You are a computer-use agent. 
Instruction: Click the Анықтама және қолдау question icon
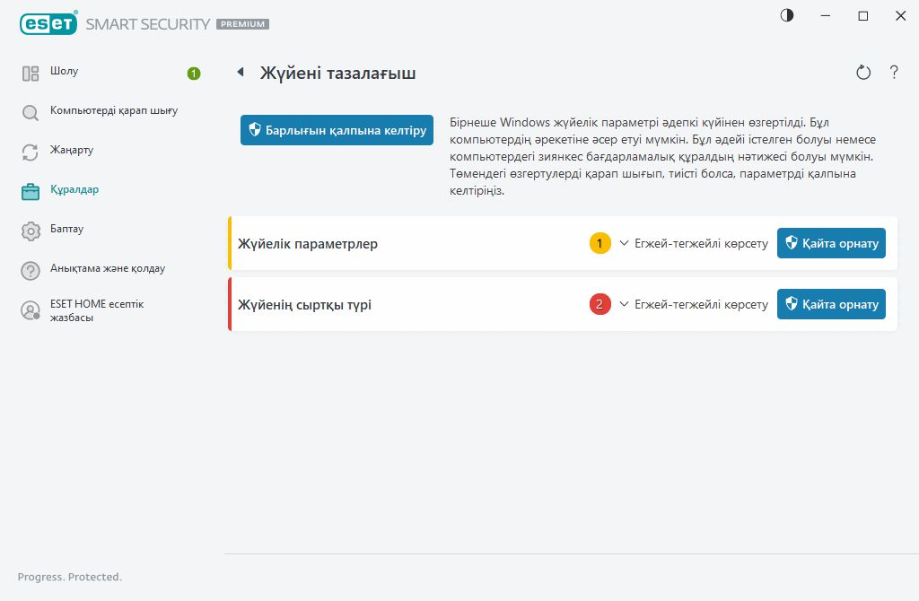coord(31,270)
